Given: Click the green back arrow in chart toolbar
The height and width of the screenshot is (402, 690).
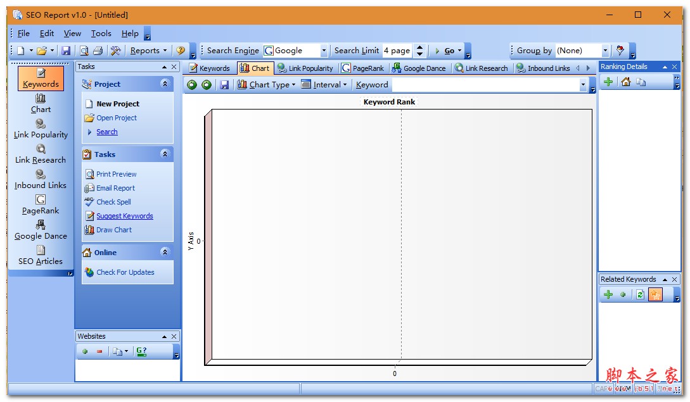Looking at the screenshot, I should (x=192, y=84).
